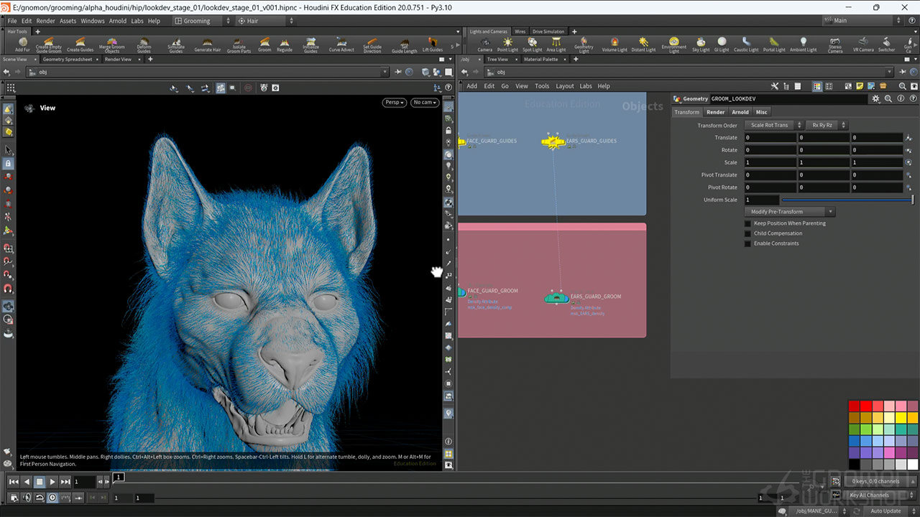
Task: Toggle the Child Compensation checkbox
Action: point(747,233)
